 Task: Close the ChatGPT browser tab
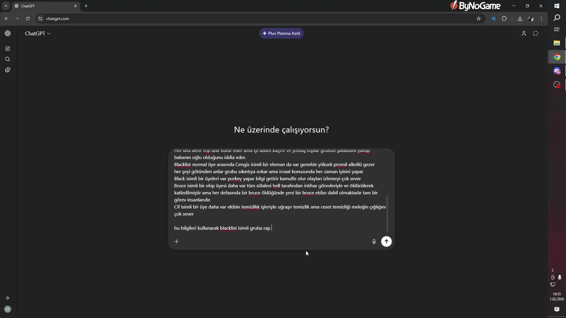(75, 6)
